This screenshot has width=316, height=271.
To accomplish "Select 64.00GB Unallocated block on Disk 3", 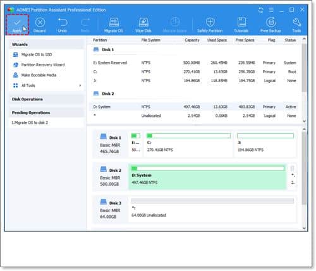I will click(x=212, y=210).
